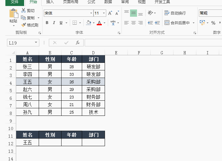Switch to the Formulas (公式) tab

(x=91, y=2)
